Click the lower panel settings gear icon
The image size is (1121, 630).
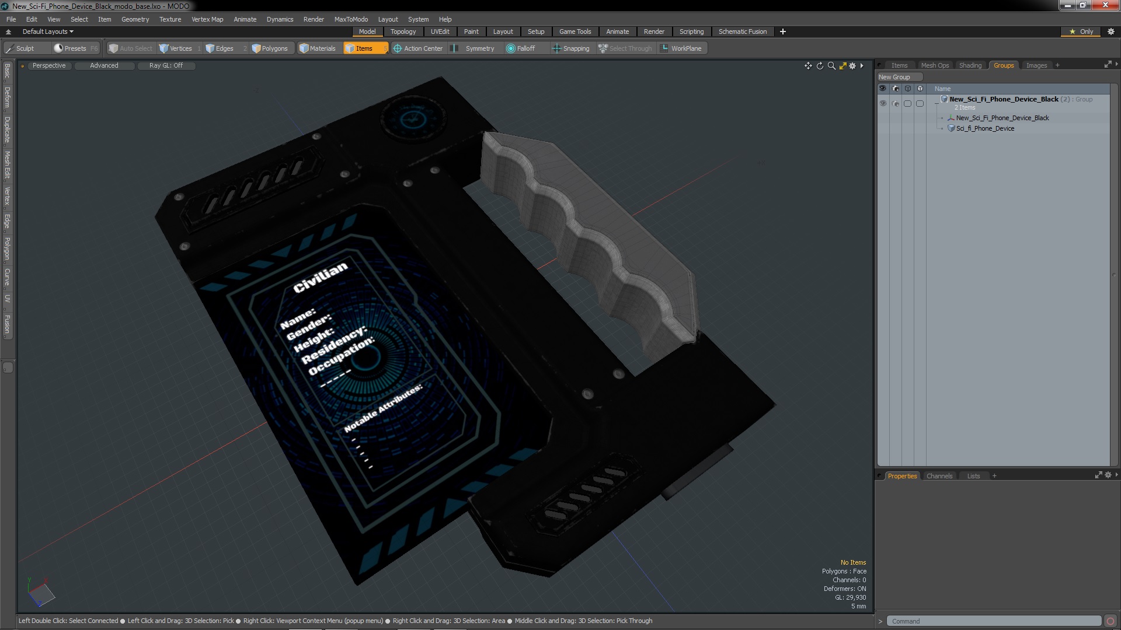(x=1108, y=475)
